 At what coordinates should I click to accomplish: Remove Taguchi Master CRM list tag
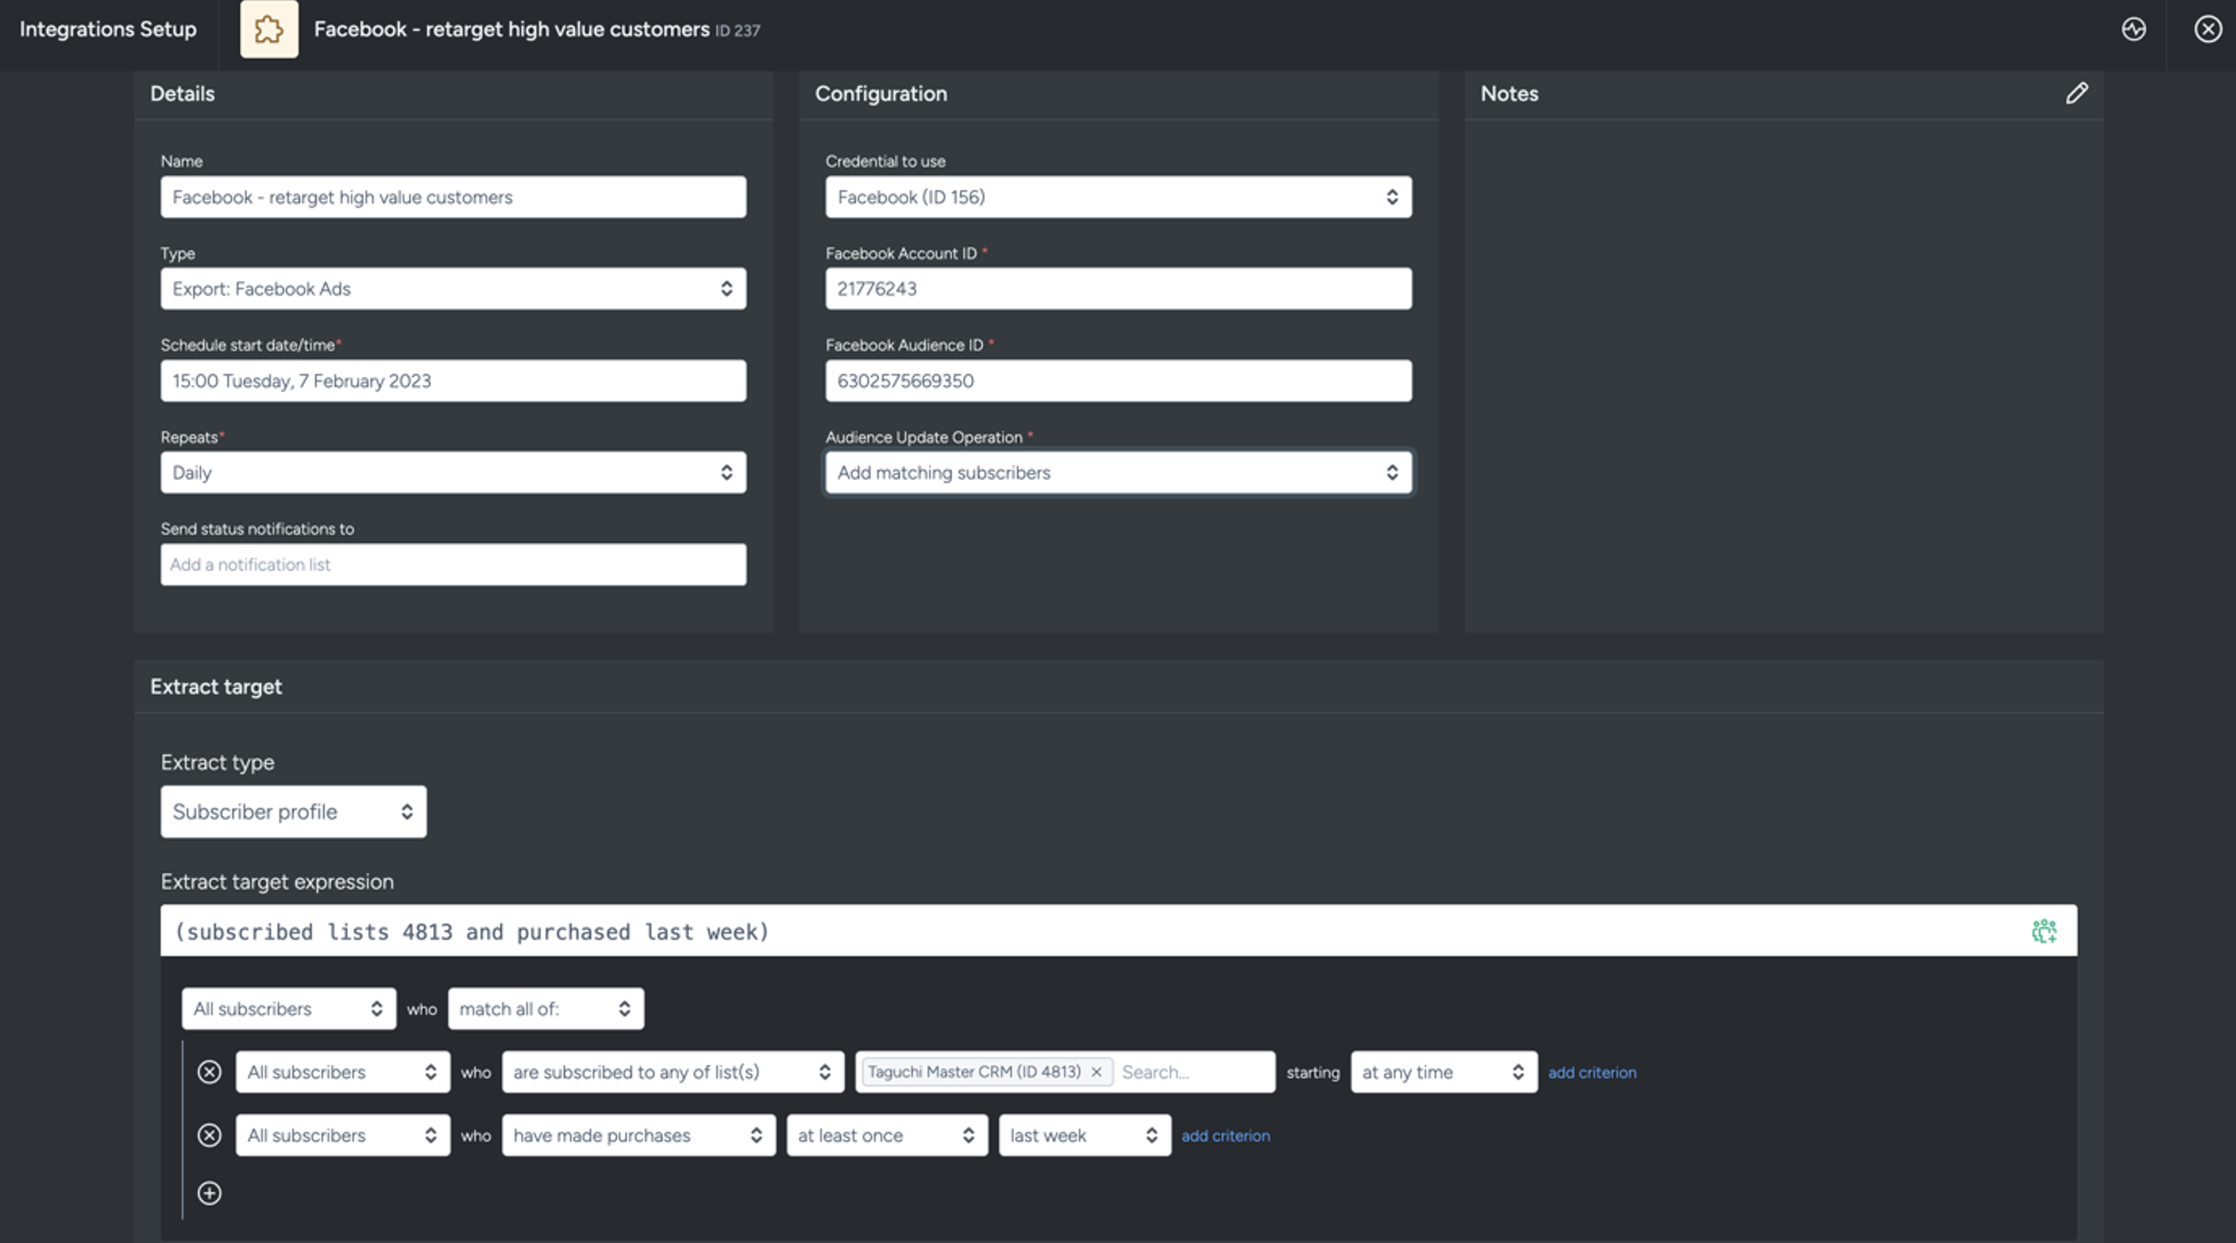pyautogui.click(x=1096, y=1071)
